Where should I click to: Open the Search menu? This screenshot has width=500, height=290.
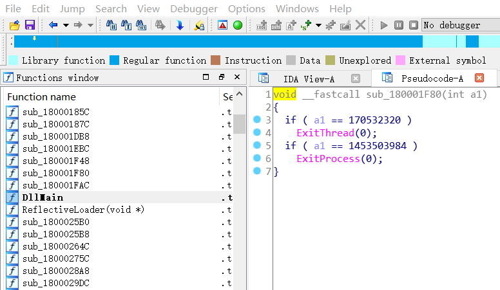[x=111, y=8]
